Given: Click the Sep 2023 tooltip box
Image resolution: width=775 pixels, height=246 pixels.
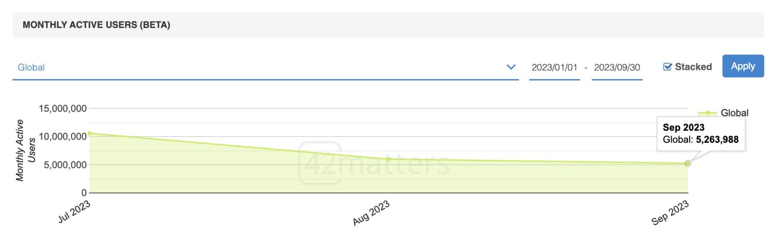Looking at the screenshot, I should click(701, 134).
